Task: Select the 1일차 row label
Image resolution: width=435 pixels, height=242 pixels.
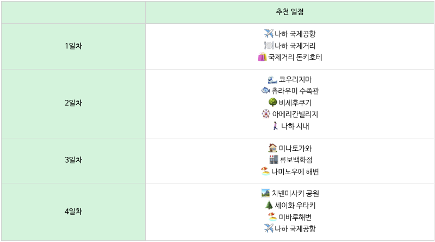Action: (73, 46)
